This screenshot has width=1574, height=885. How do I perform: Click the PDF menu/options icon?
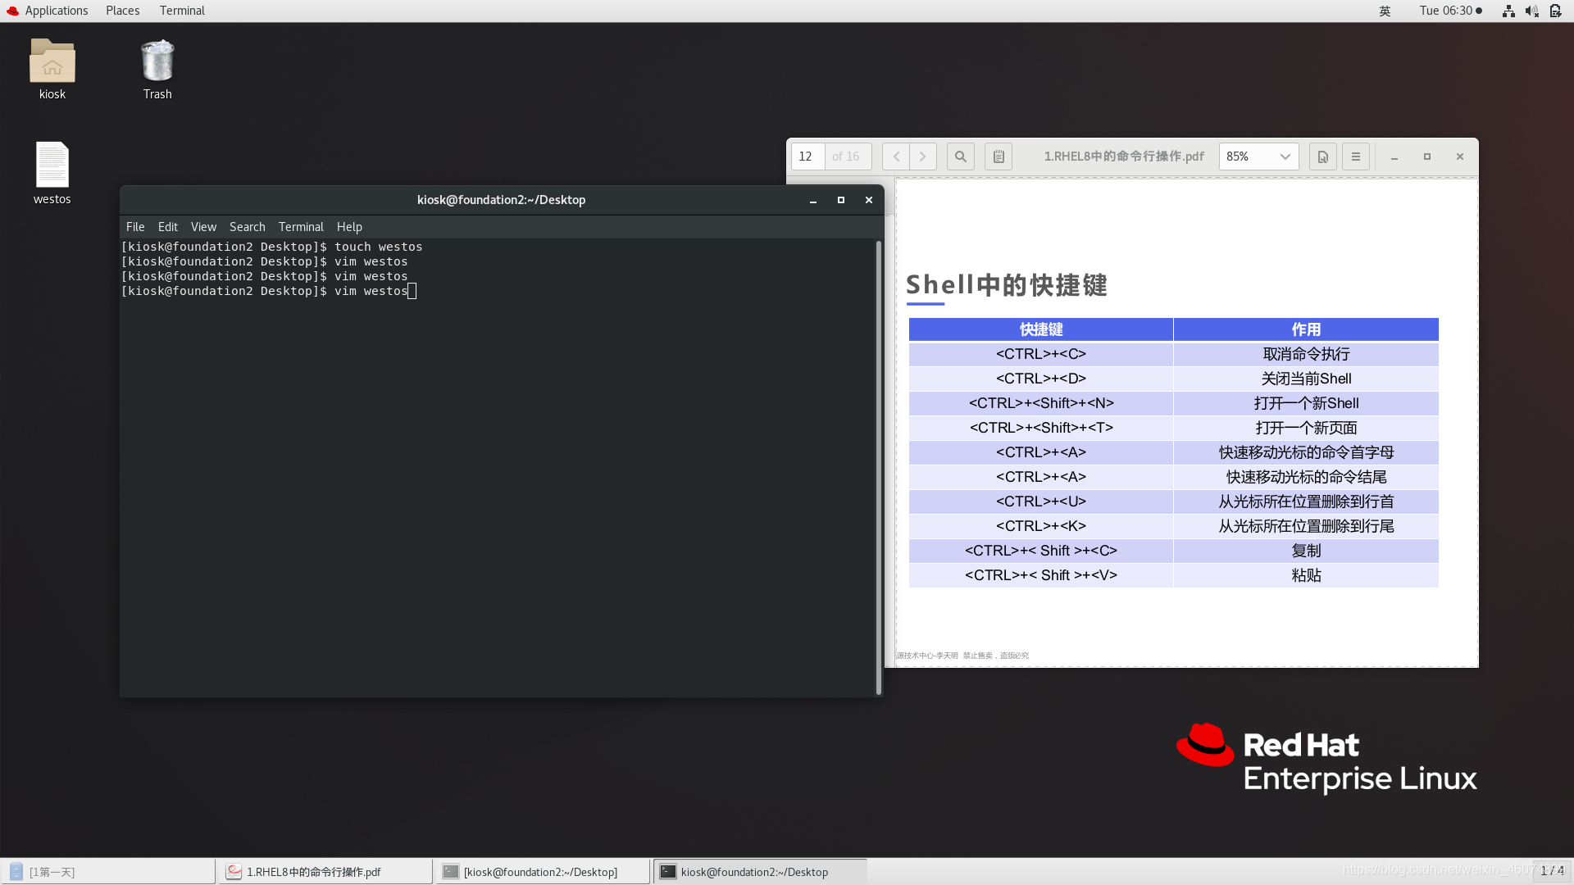[1357, 157]
